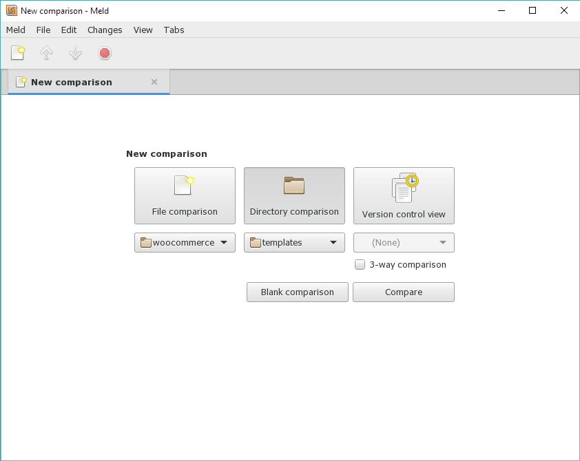Open the Tabs menu
This screenshot has width=580, height=461.
pyautogui.click(x=174, y=30)
